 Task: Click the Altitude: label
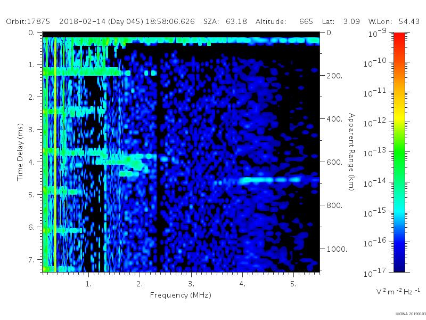coord(271,21)
